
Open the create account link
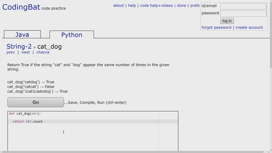249,27
